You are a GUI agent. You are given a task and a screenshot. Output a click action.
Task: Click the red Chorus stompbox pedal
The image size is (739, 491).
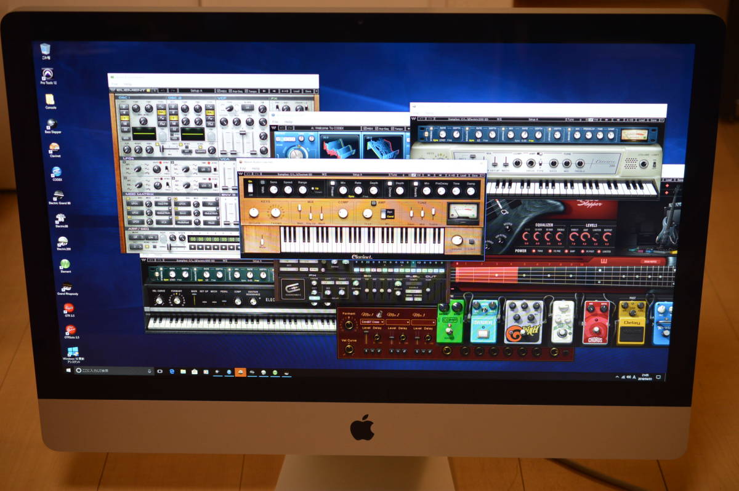click(x=596, y=322)
